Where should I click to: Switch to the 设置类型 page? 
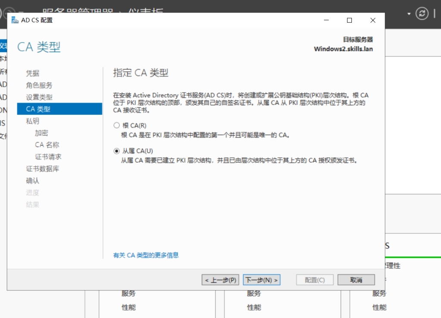coord(39,97)
